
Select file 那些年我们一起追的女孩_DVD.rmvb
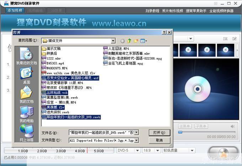[x=71, y=117]
